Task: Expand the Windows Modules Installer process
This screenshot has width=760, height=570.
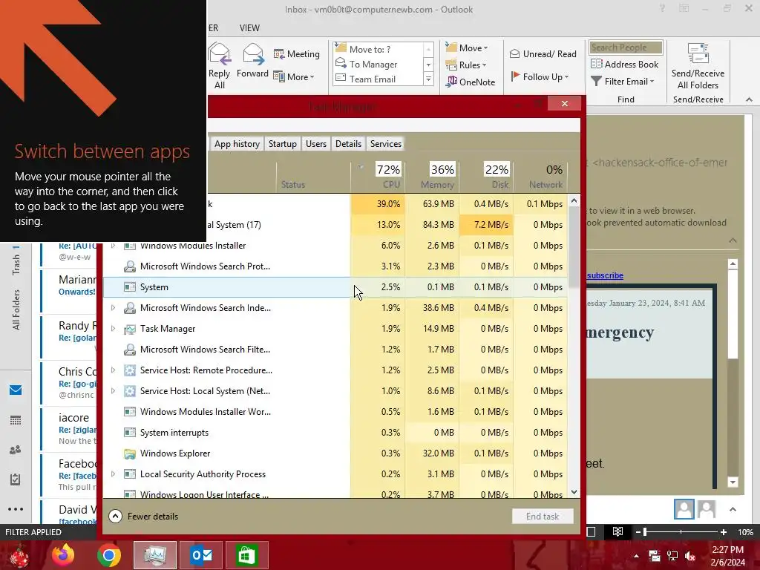Action: 113,246
